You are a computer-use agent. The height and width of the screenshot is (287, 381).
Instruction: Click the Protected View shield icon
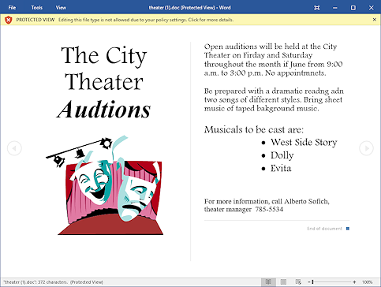click(9, 20)
